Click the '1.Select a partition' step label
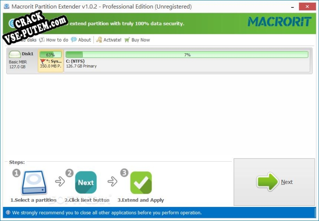 (33, 200)
